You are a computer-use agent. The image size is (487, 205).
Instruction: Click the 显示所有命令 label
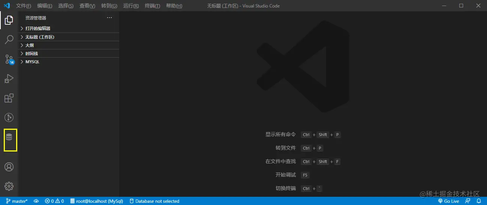coord(281,135)
